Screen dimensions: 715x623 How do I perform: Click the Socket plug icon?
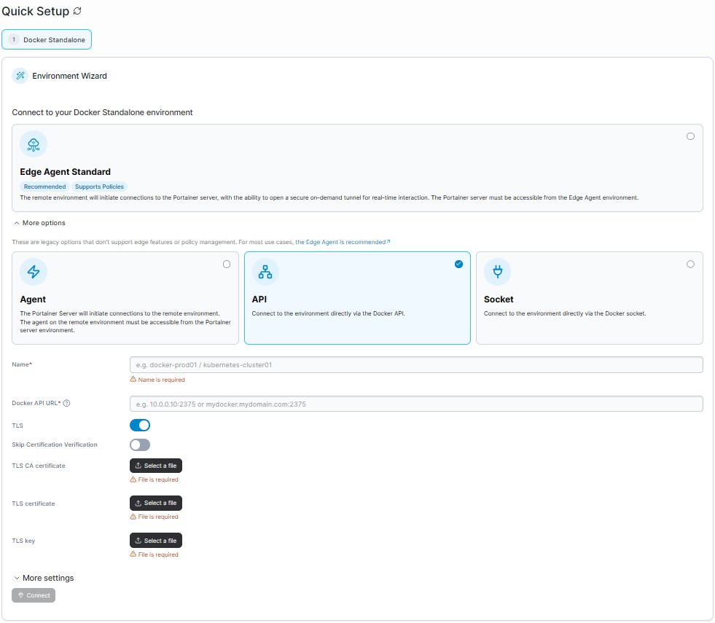(x=498, y=272)
